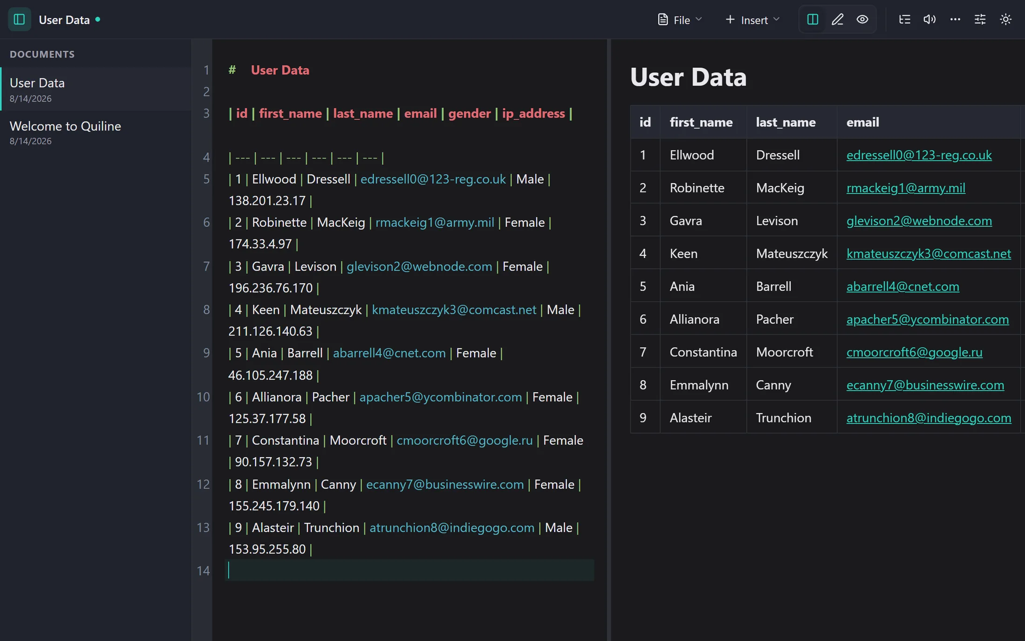
Task: Click the # User Data heading in editor
Action: tap(268, 70)
